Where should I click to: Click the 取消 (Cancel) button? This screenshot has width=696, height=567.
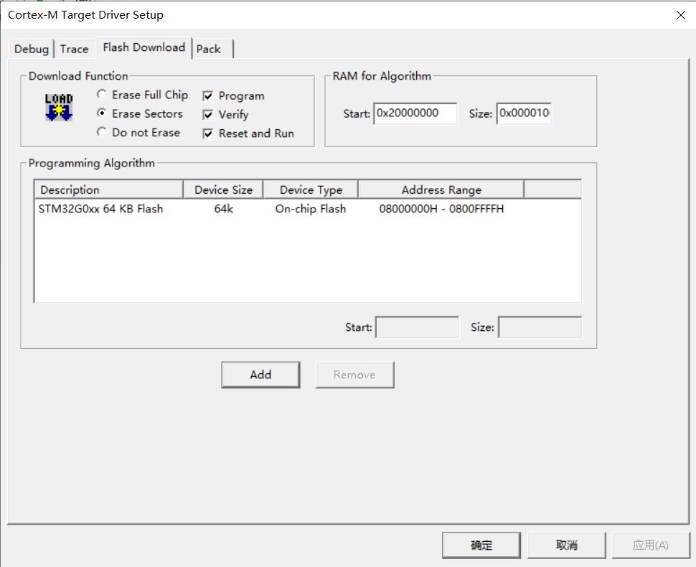click(x=567, y=545)
